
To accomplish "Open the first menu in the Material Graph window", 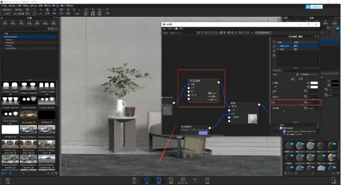I will [165, 29].
